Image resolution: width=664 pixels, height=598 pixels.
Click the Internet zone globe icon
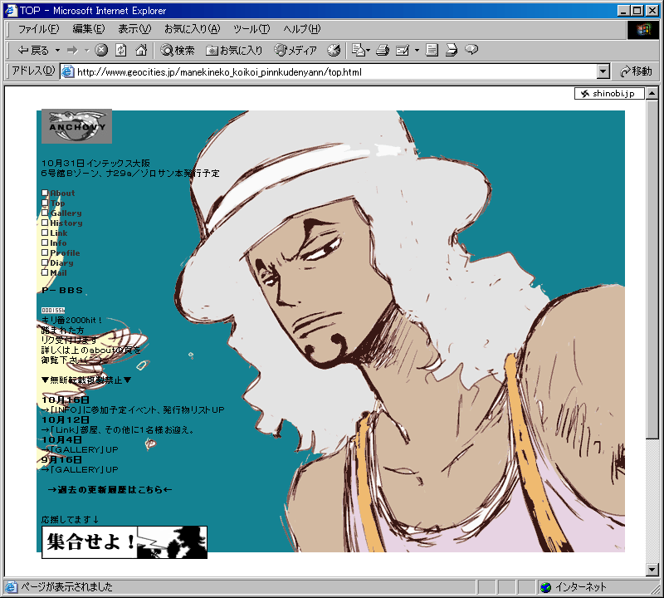[546, 587]
